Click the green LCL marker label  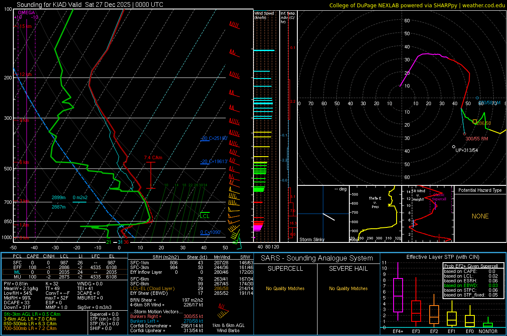click(x=205, y=216)
